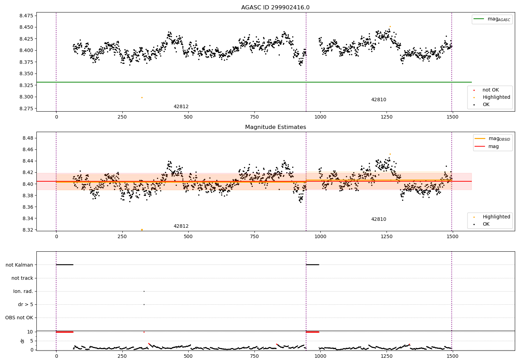The image size is (520, 364).
Task: Click the OK entry in the AGASC plot legend
Action: click(486, 105)
